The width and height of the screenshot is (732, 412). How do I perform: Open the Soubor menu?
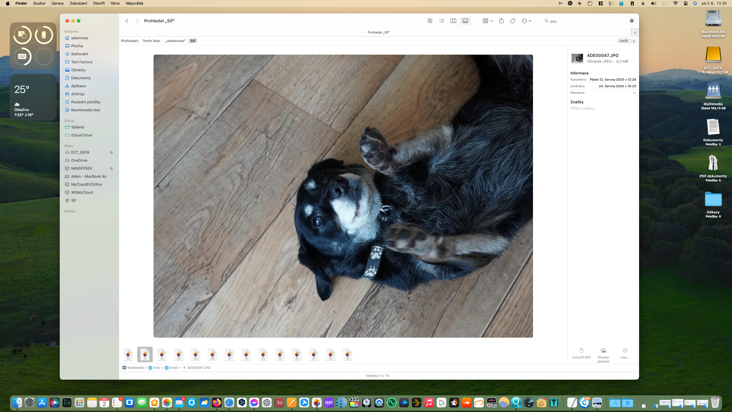coord(39,3)
